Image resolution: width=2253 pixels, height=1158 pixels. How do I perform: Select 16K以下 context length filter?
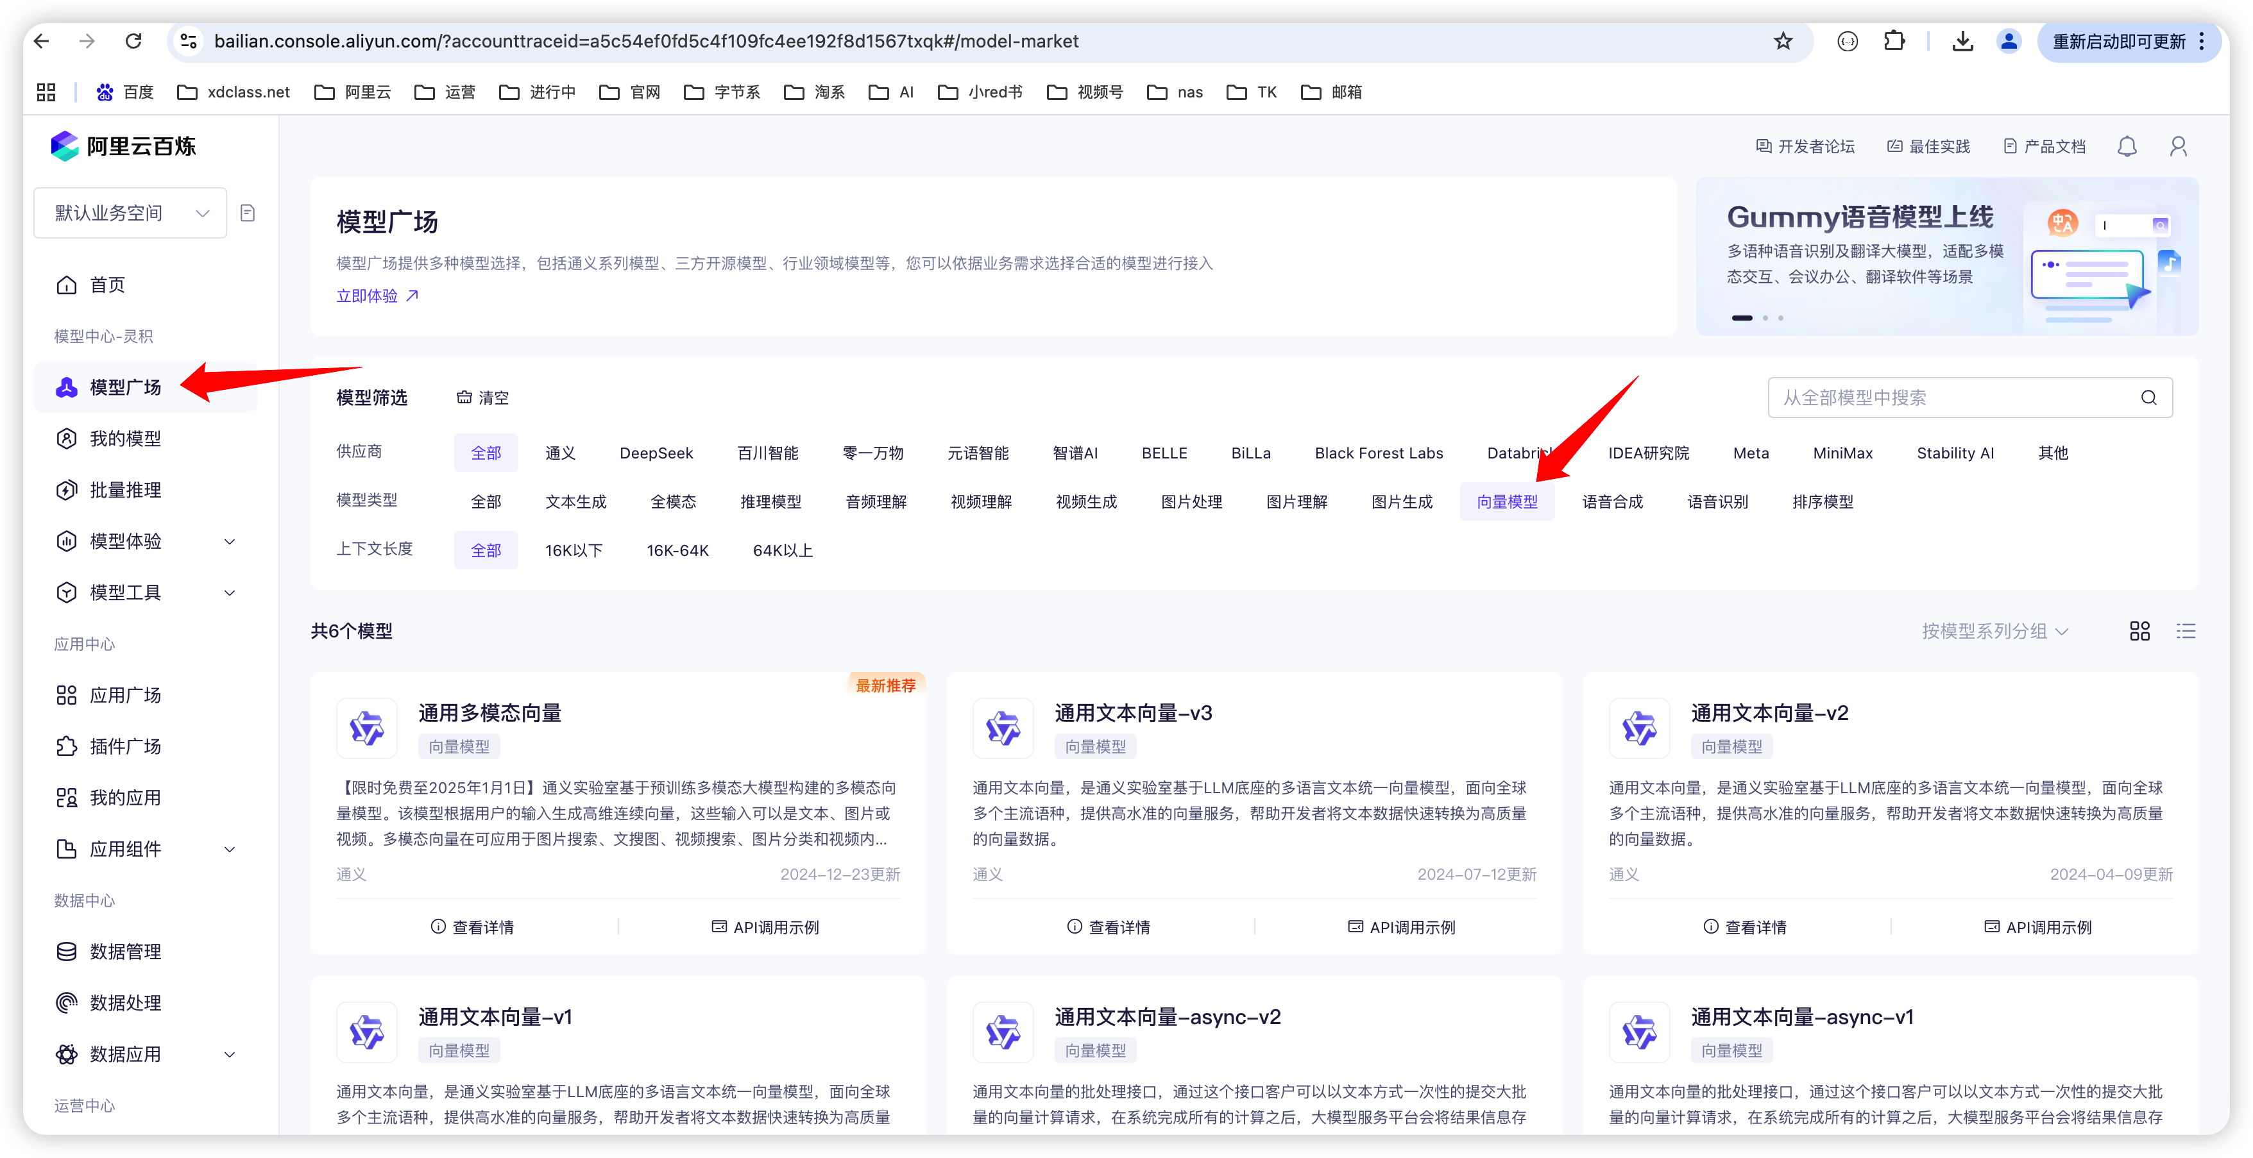[574, 551]
